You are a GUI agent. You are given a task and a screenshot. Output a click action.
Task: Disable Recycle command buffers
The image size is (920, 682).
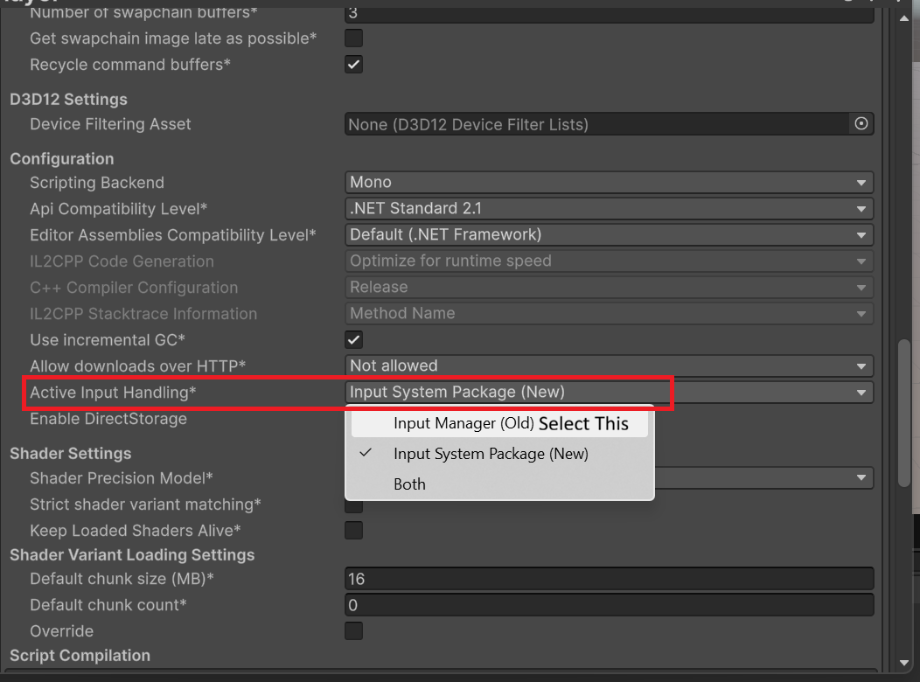click(x=353, y=64)
